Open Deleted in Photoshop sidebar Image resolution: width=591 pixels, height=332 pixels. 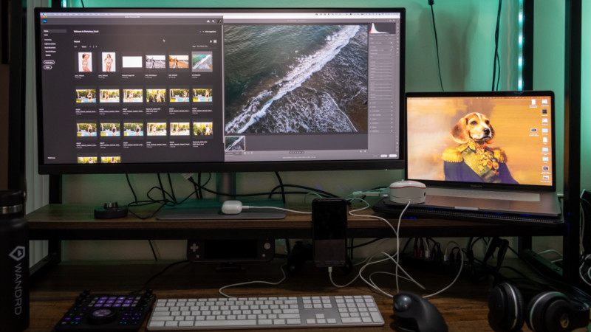pyautogui.click(x=48, y=55)
